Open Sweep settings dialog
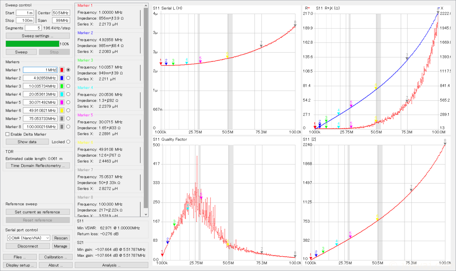Viewport: 456px width, 271px height. [x=38, y=36]
